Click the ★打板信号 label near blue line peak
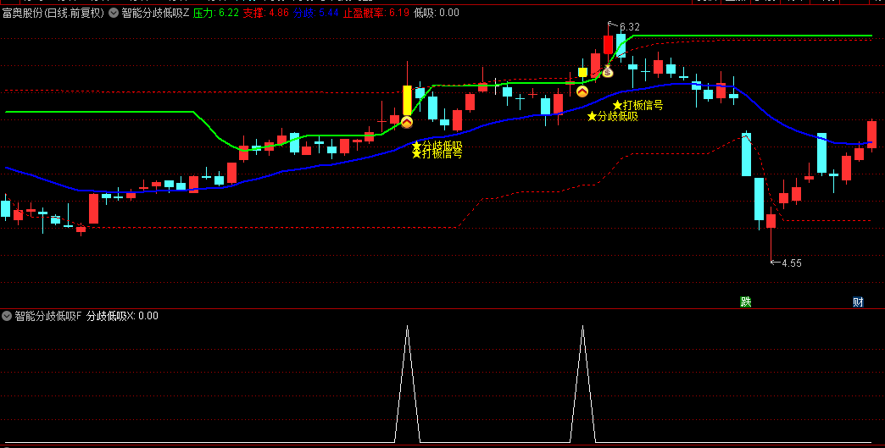885x448 pixels. point(637,105)
